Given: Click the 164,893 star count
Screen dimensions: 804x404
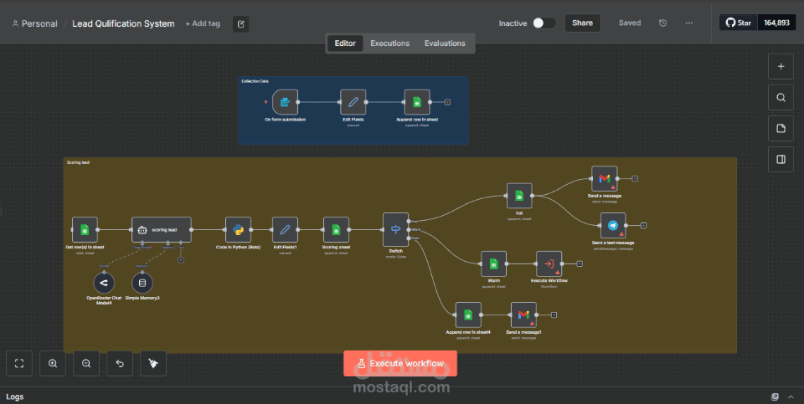Looking at the screenshot, I should (777, 23).
